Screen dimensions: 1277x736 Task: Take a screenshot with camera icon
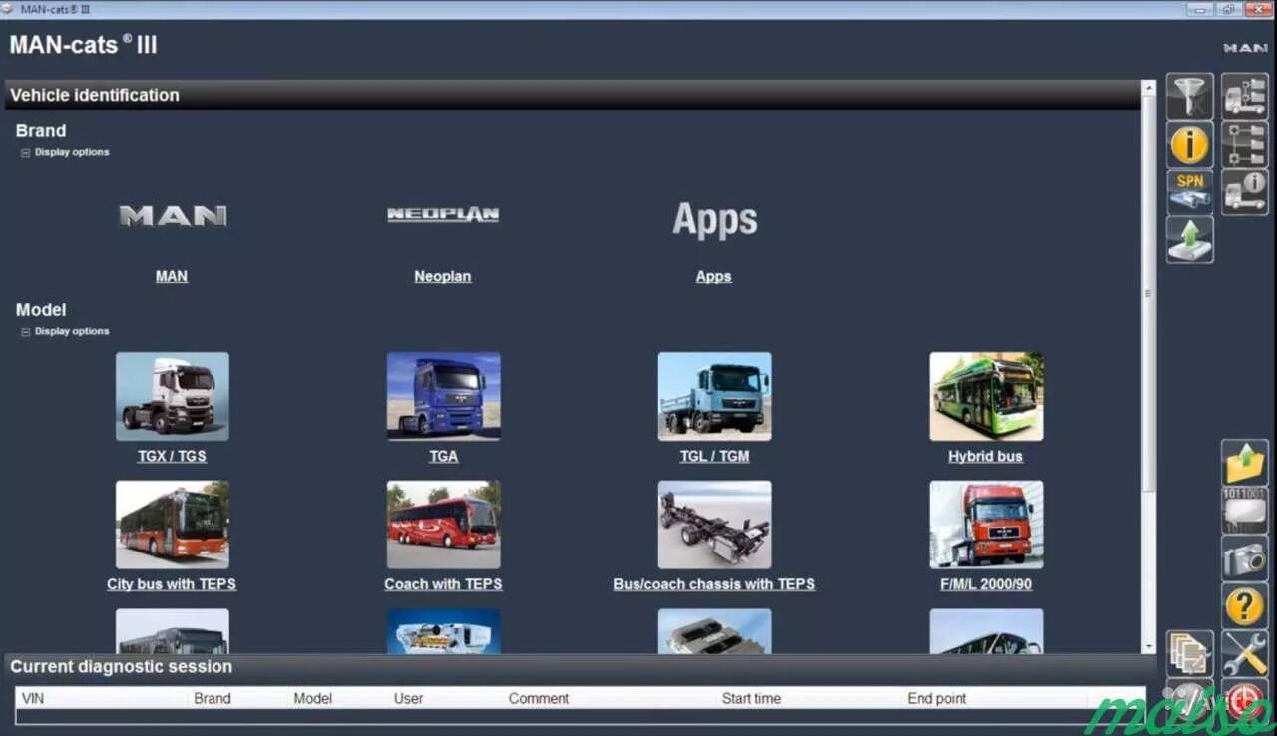point(1245,558)
